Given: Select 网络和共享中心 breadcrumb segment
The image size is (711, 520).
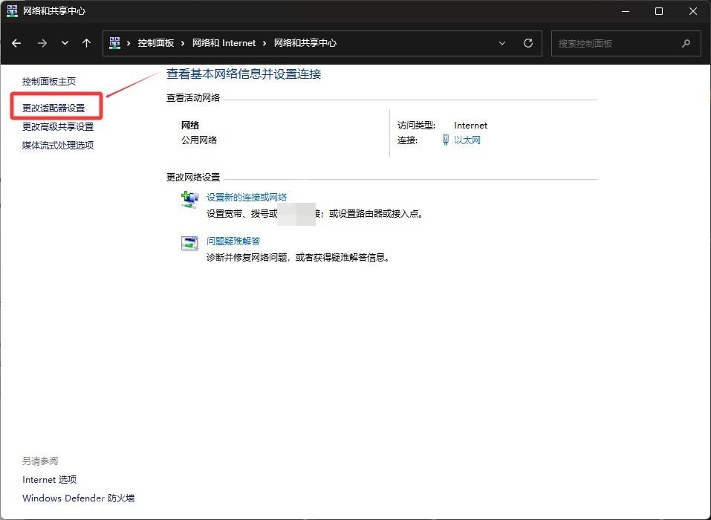Looking at the screenshot, I should point(305,43).
